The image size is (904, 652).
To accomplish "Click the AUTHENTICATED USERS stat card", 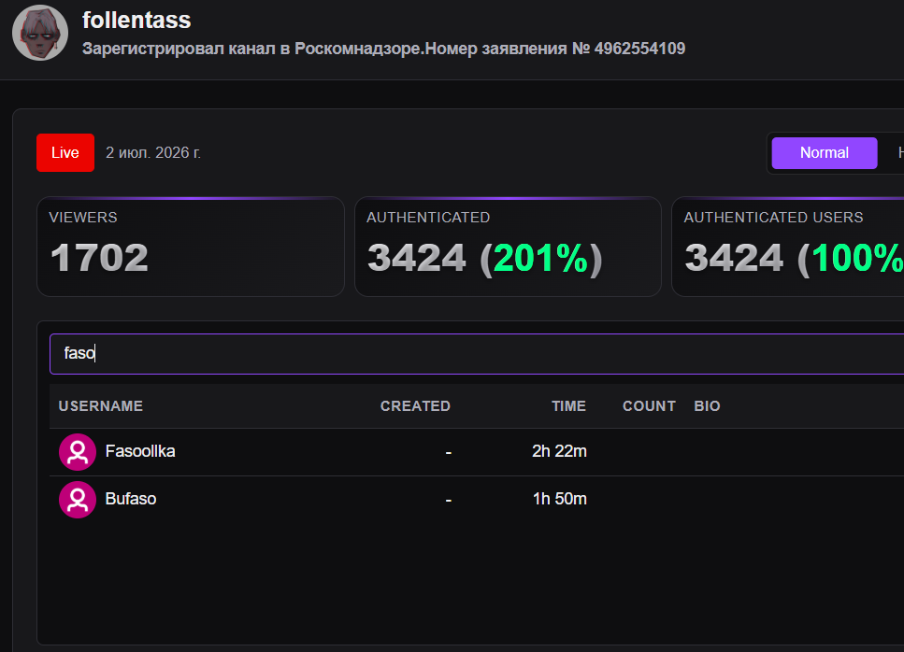I will coord(787,247).
